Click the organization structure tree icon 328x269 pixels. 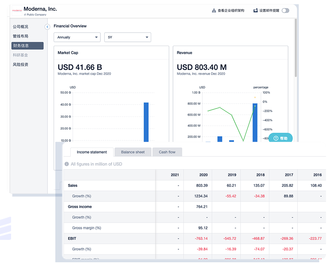tap(214, 11)
